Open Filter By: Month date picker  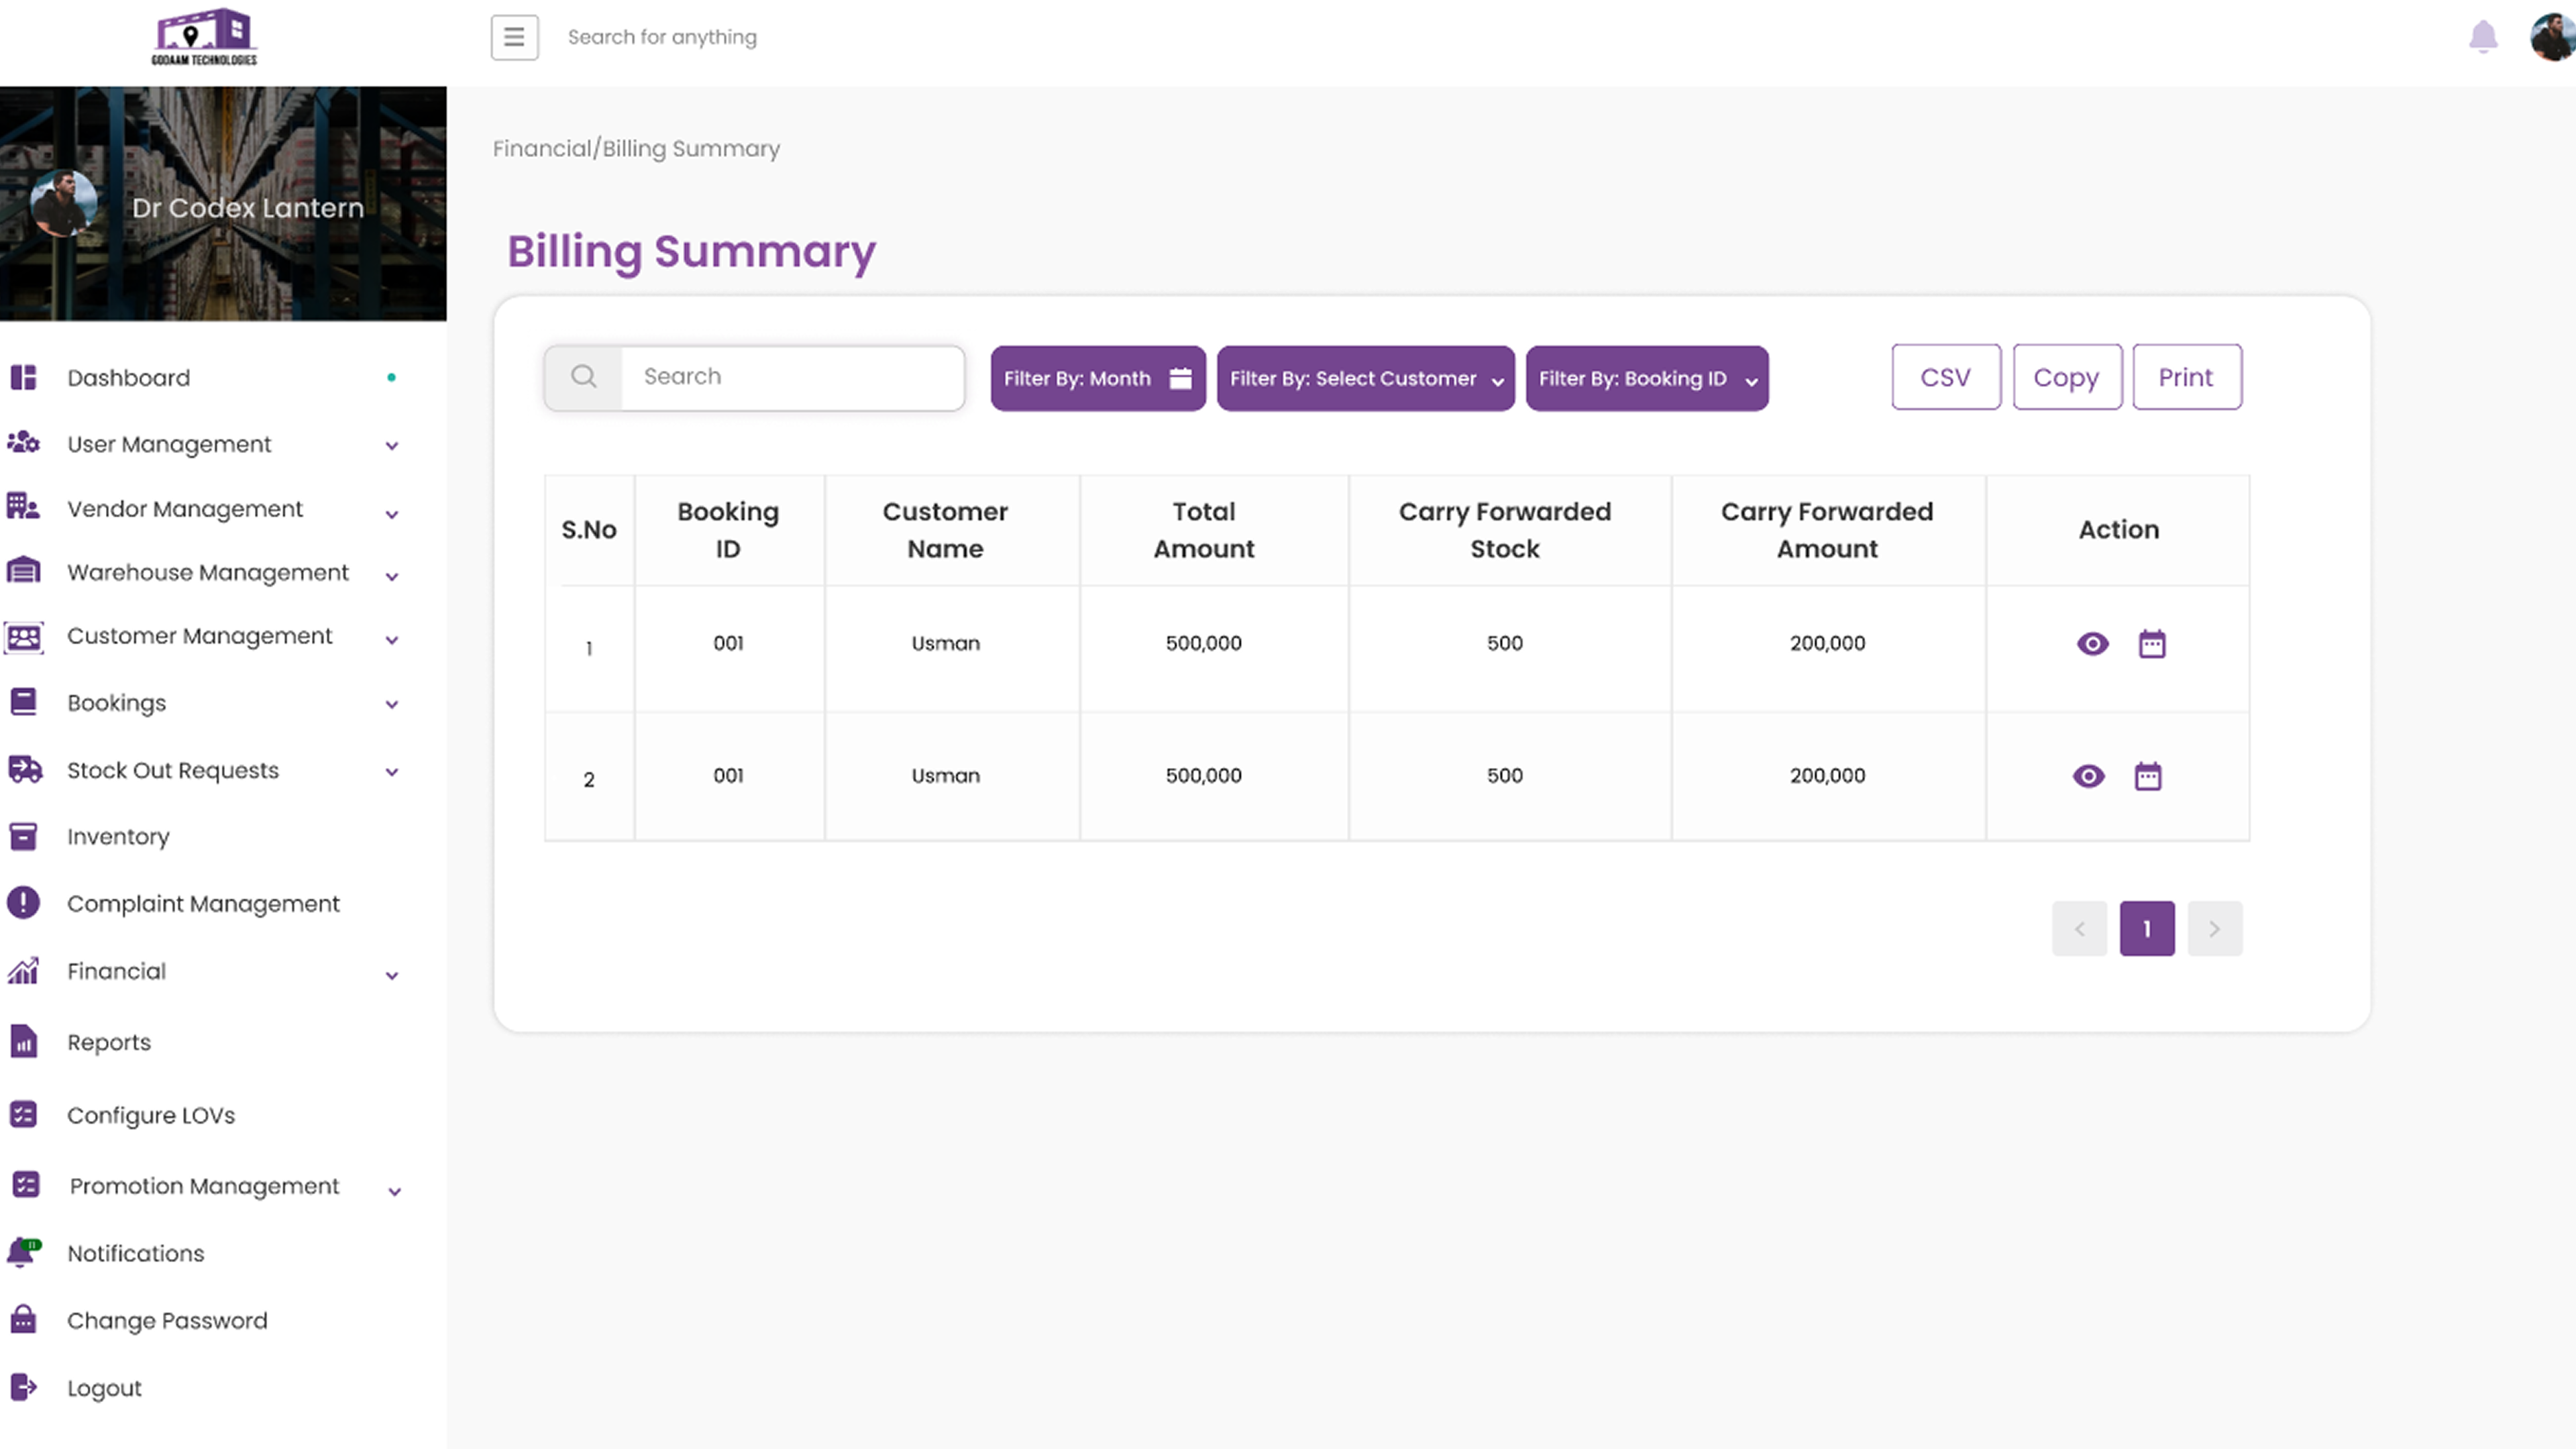pyautogui.click(x=1098, y=378)
